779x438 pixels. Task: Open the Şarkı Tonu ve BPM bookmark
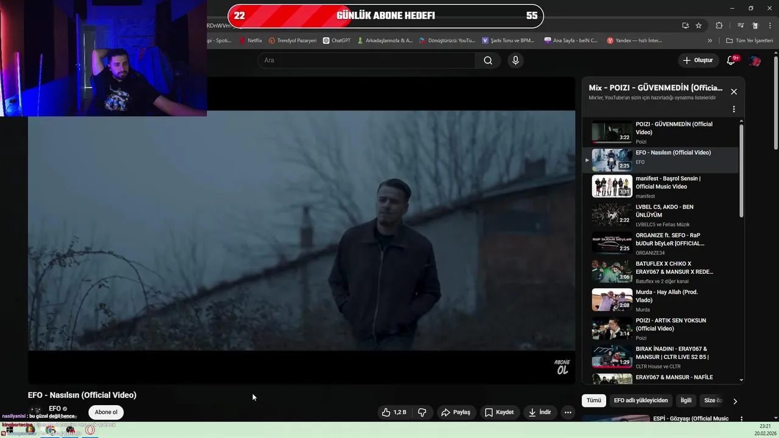[508, 41]
